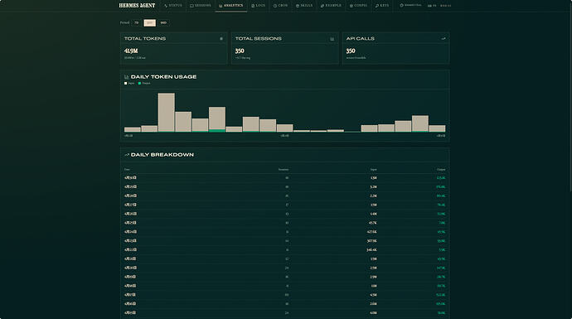Screen dimensions: 572x319
Task: Open the Keys tab
Action: pos(382,6)
